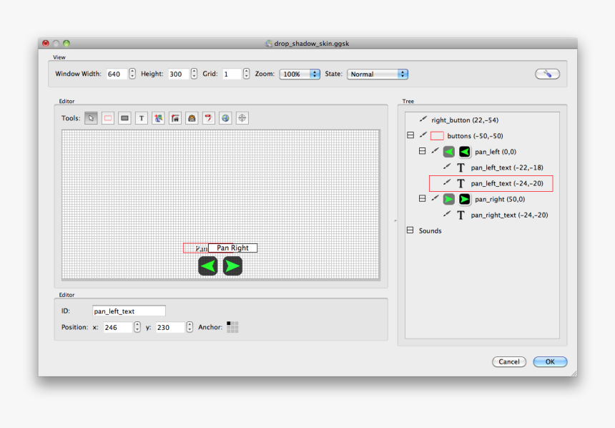Open the State Normal dropdown
This screenshot has height=428, width=615.
[378, 74]
